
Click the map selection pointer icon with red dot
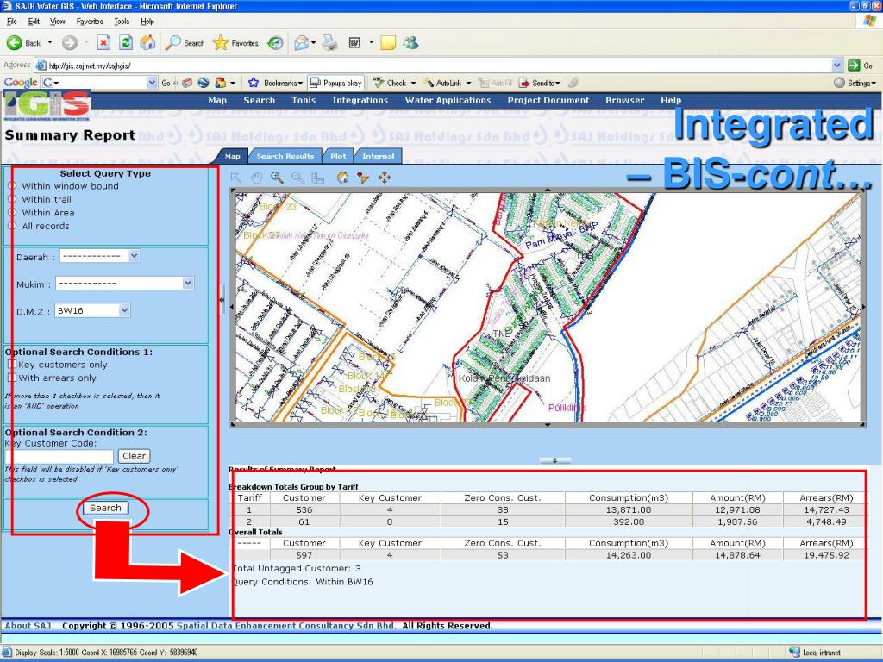coord(363,178)
